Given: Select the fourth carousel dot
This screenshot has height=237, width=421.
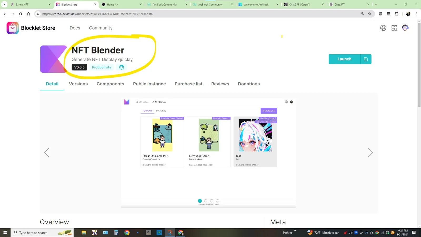Looking at the screenshot, I should 218,201.
